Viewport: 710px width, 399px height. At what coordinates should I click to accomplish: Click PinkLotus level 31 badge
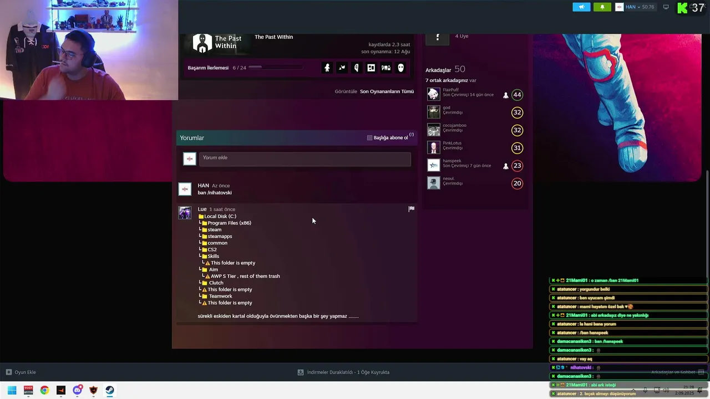coord(517,148)
